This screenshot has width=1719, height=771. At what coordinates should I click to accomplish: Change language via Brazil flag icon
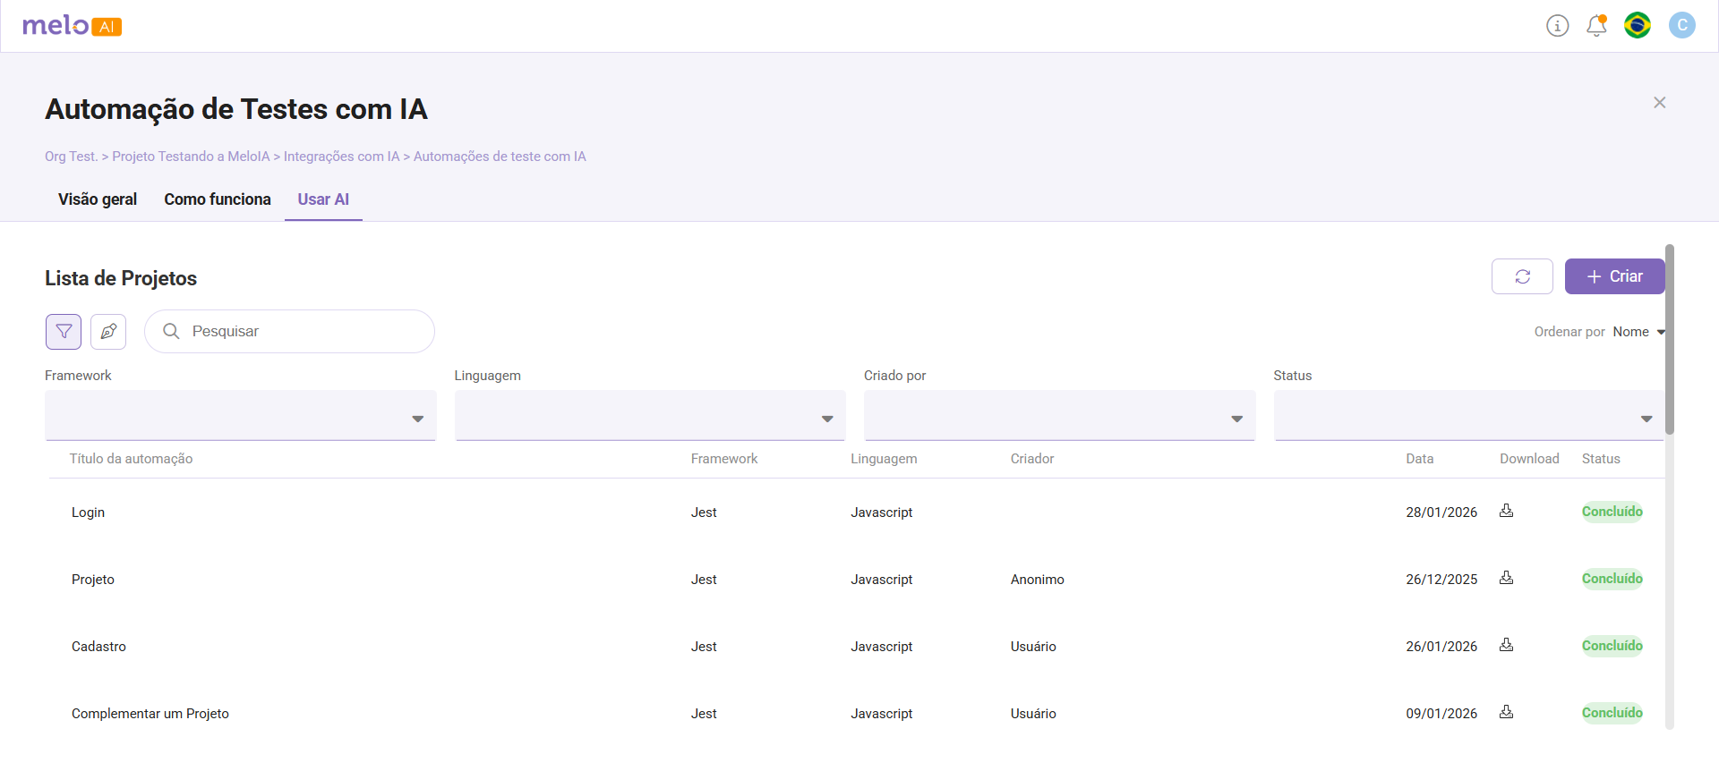(x=1638, y=26)
